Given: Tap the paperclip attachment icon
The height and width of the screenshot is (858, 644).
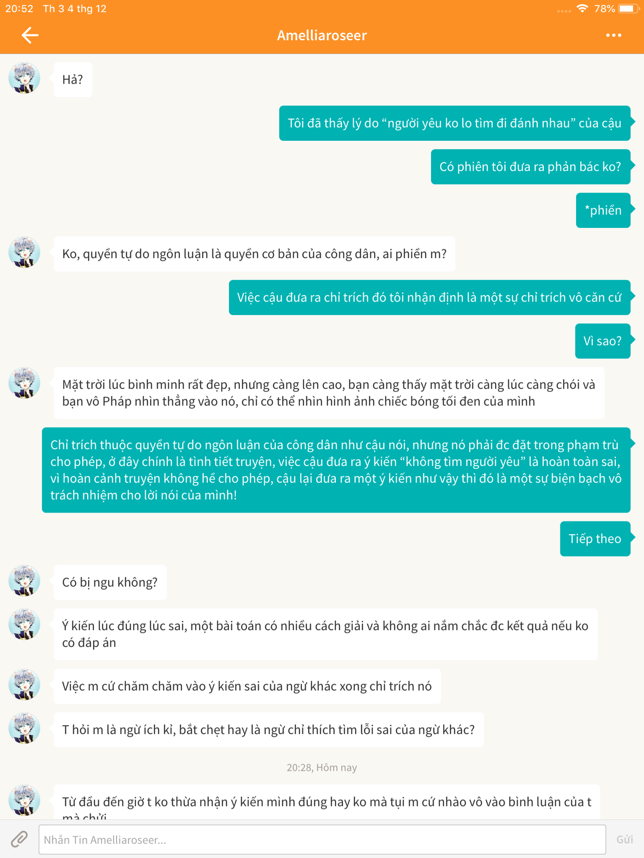Looking at the screenshot, I should click(19, 839).
